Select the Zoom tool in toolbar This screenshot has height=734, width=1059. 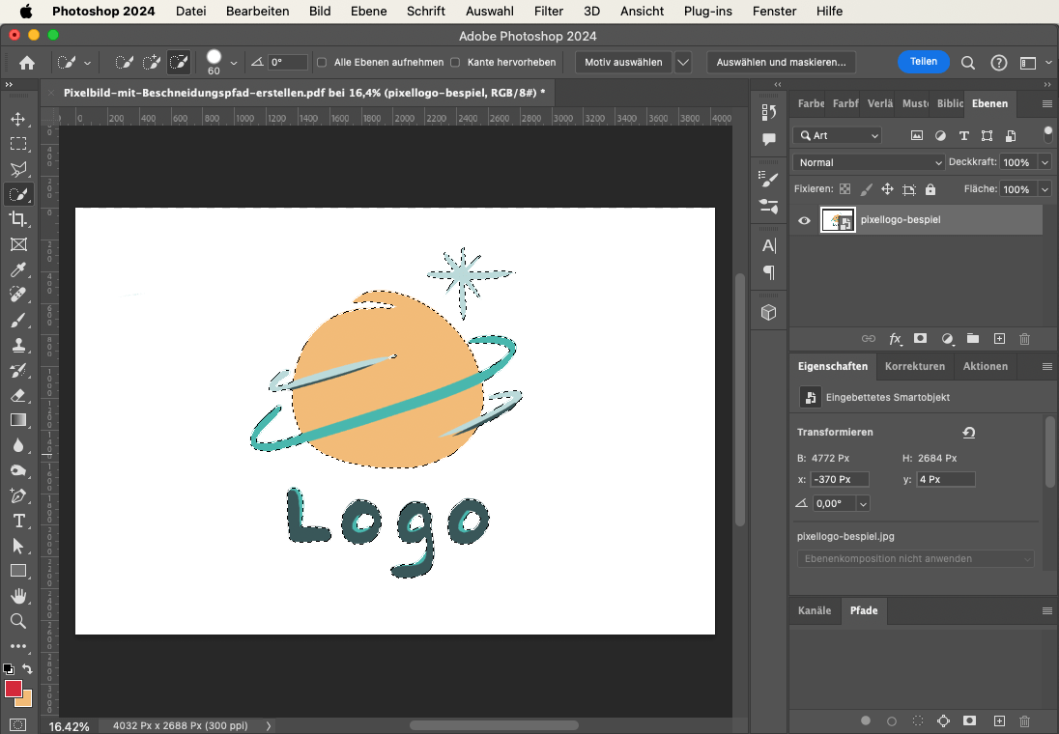17,621
